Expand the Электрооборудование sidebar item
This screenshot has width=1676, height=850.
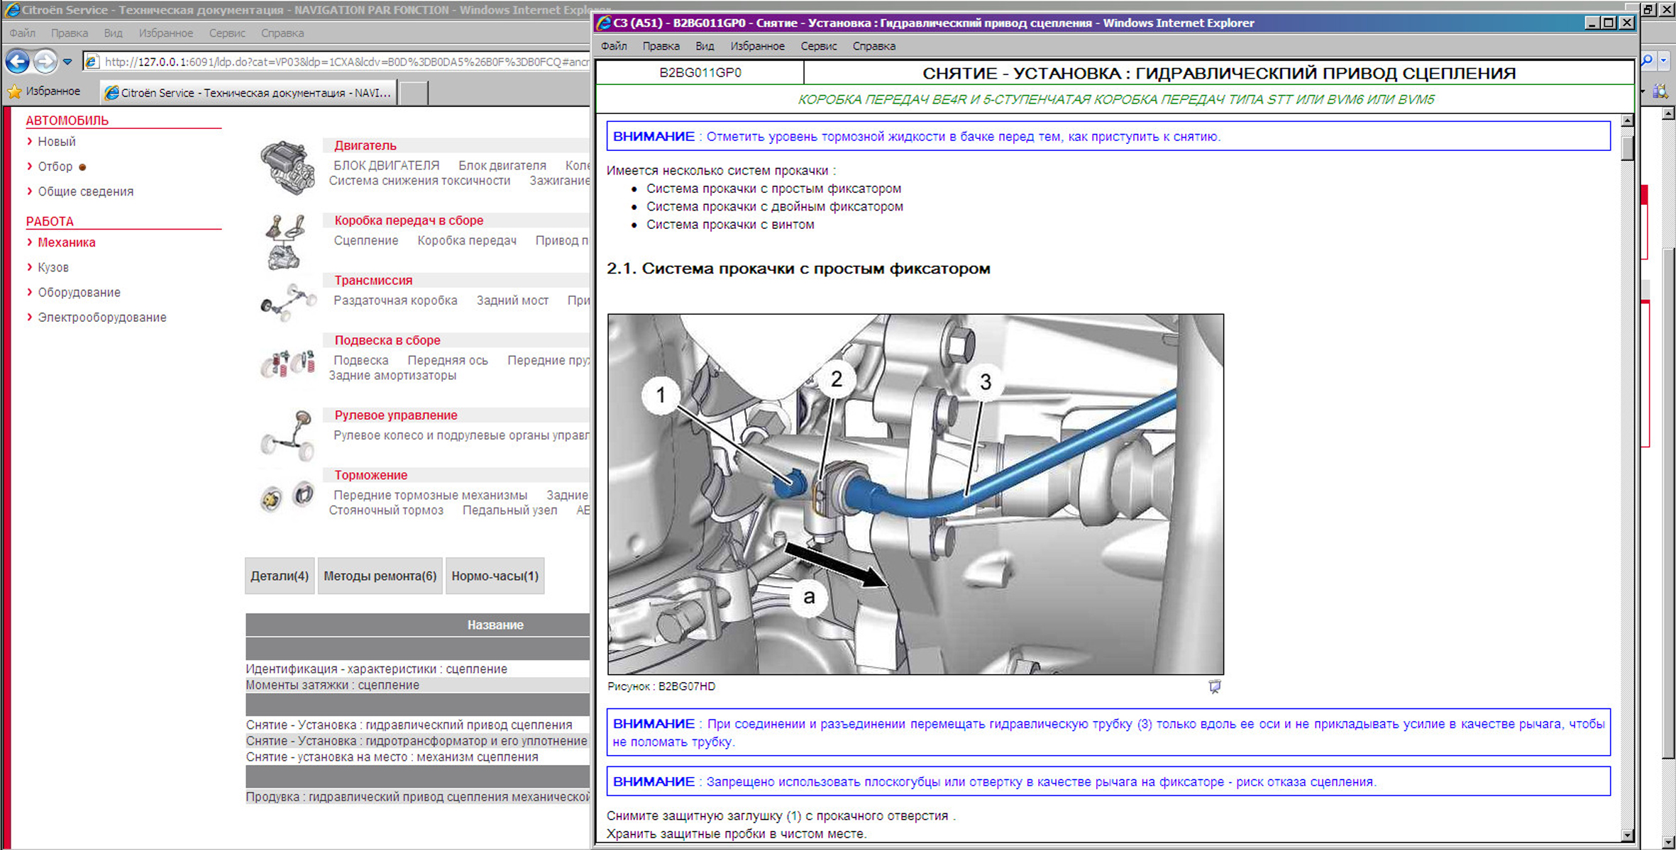pyautogui.click(x=101, y=317)
